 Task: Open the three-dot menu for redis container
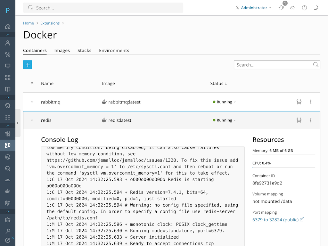[311, 120]
